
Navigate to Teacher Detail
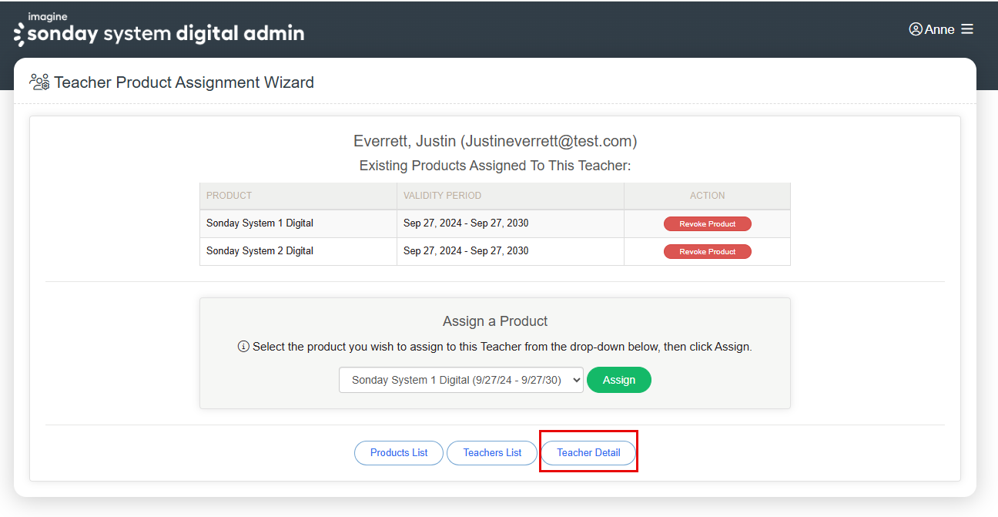click(588, 453)
